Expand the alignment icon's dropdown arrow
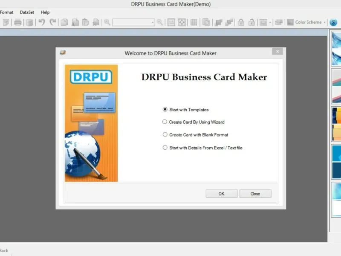The image size is (341, 256). (x=270, y=22)
